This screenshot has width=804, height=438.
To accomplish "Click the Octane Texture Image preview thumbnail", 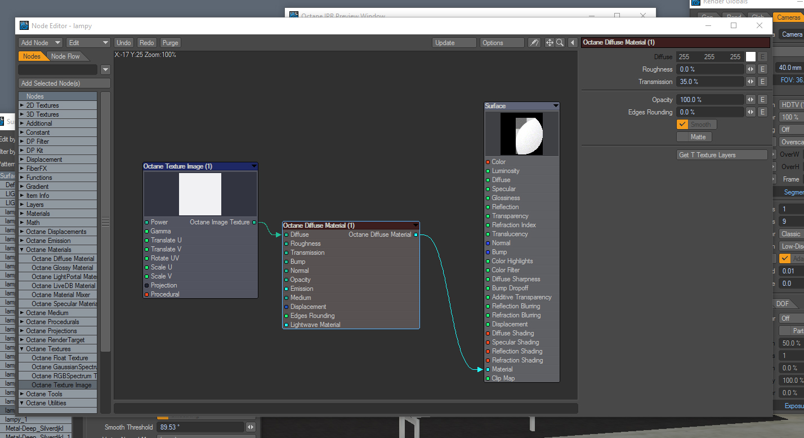I will click(200, 194).
